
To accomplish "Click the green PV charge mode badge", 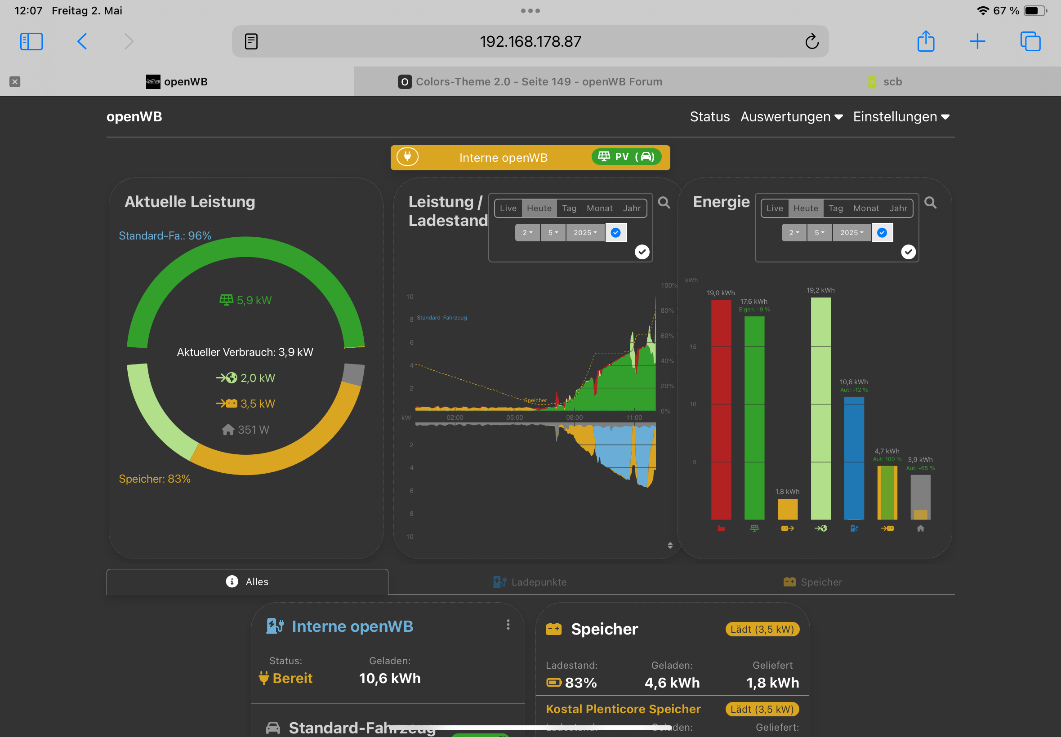I will tap(626, 157).
